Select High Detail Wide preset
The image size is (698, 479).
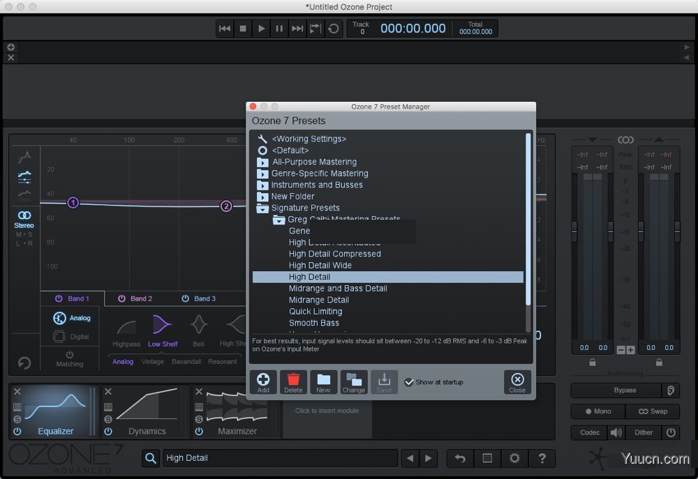[x=320, y=266]
